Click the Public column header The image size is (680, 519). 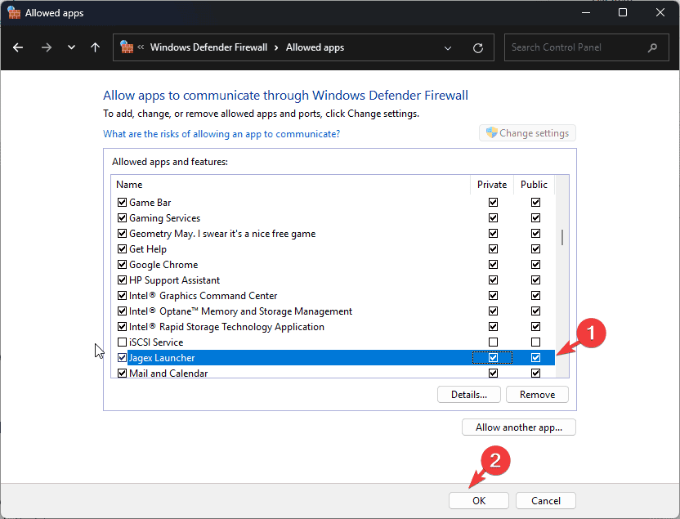534,184
